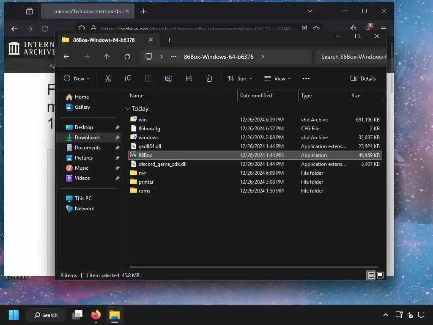The width and height of the screenshot is (433, 325).
Task: Open a new tab in Firefox
Action: 144,11
